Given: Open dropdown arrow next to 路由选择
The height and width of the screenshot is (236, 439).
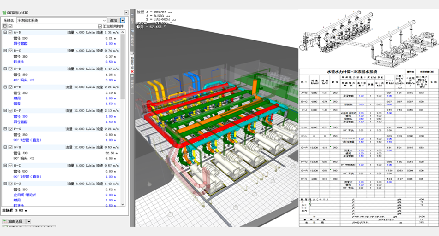Looking at the screenshot, I should tap(29, 221).
